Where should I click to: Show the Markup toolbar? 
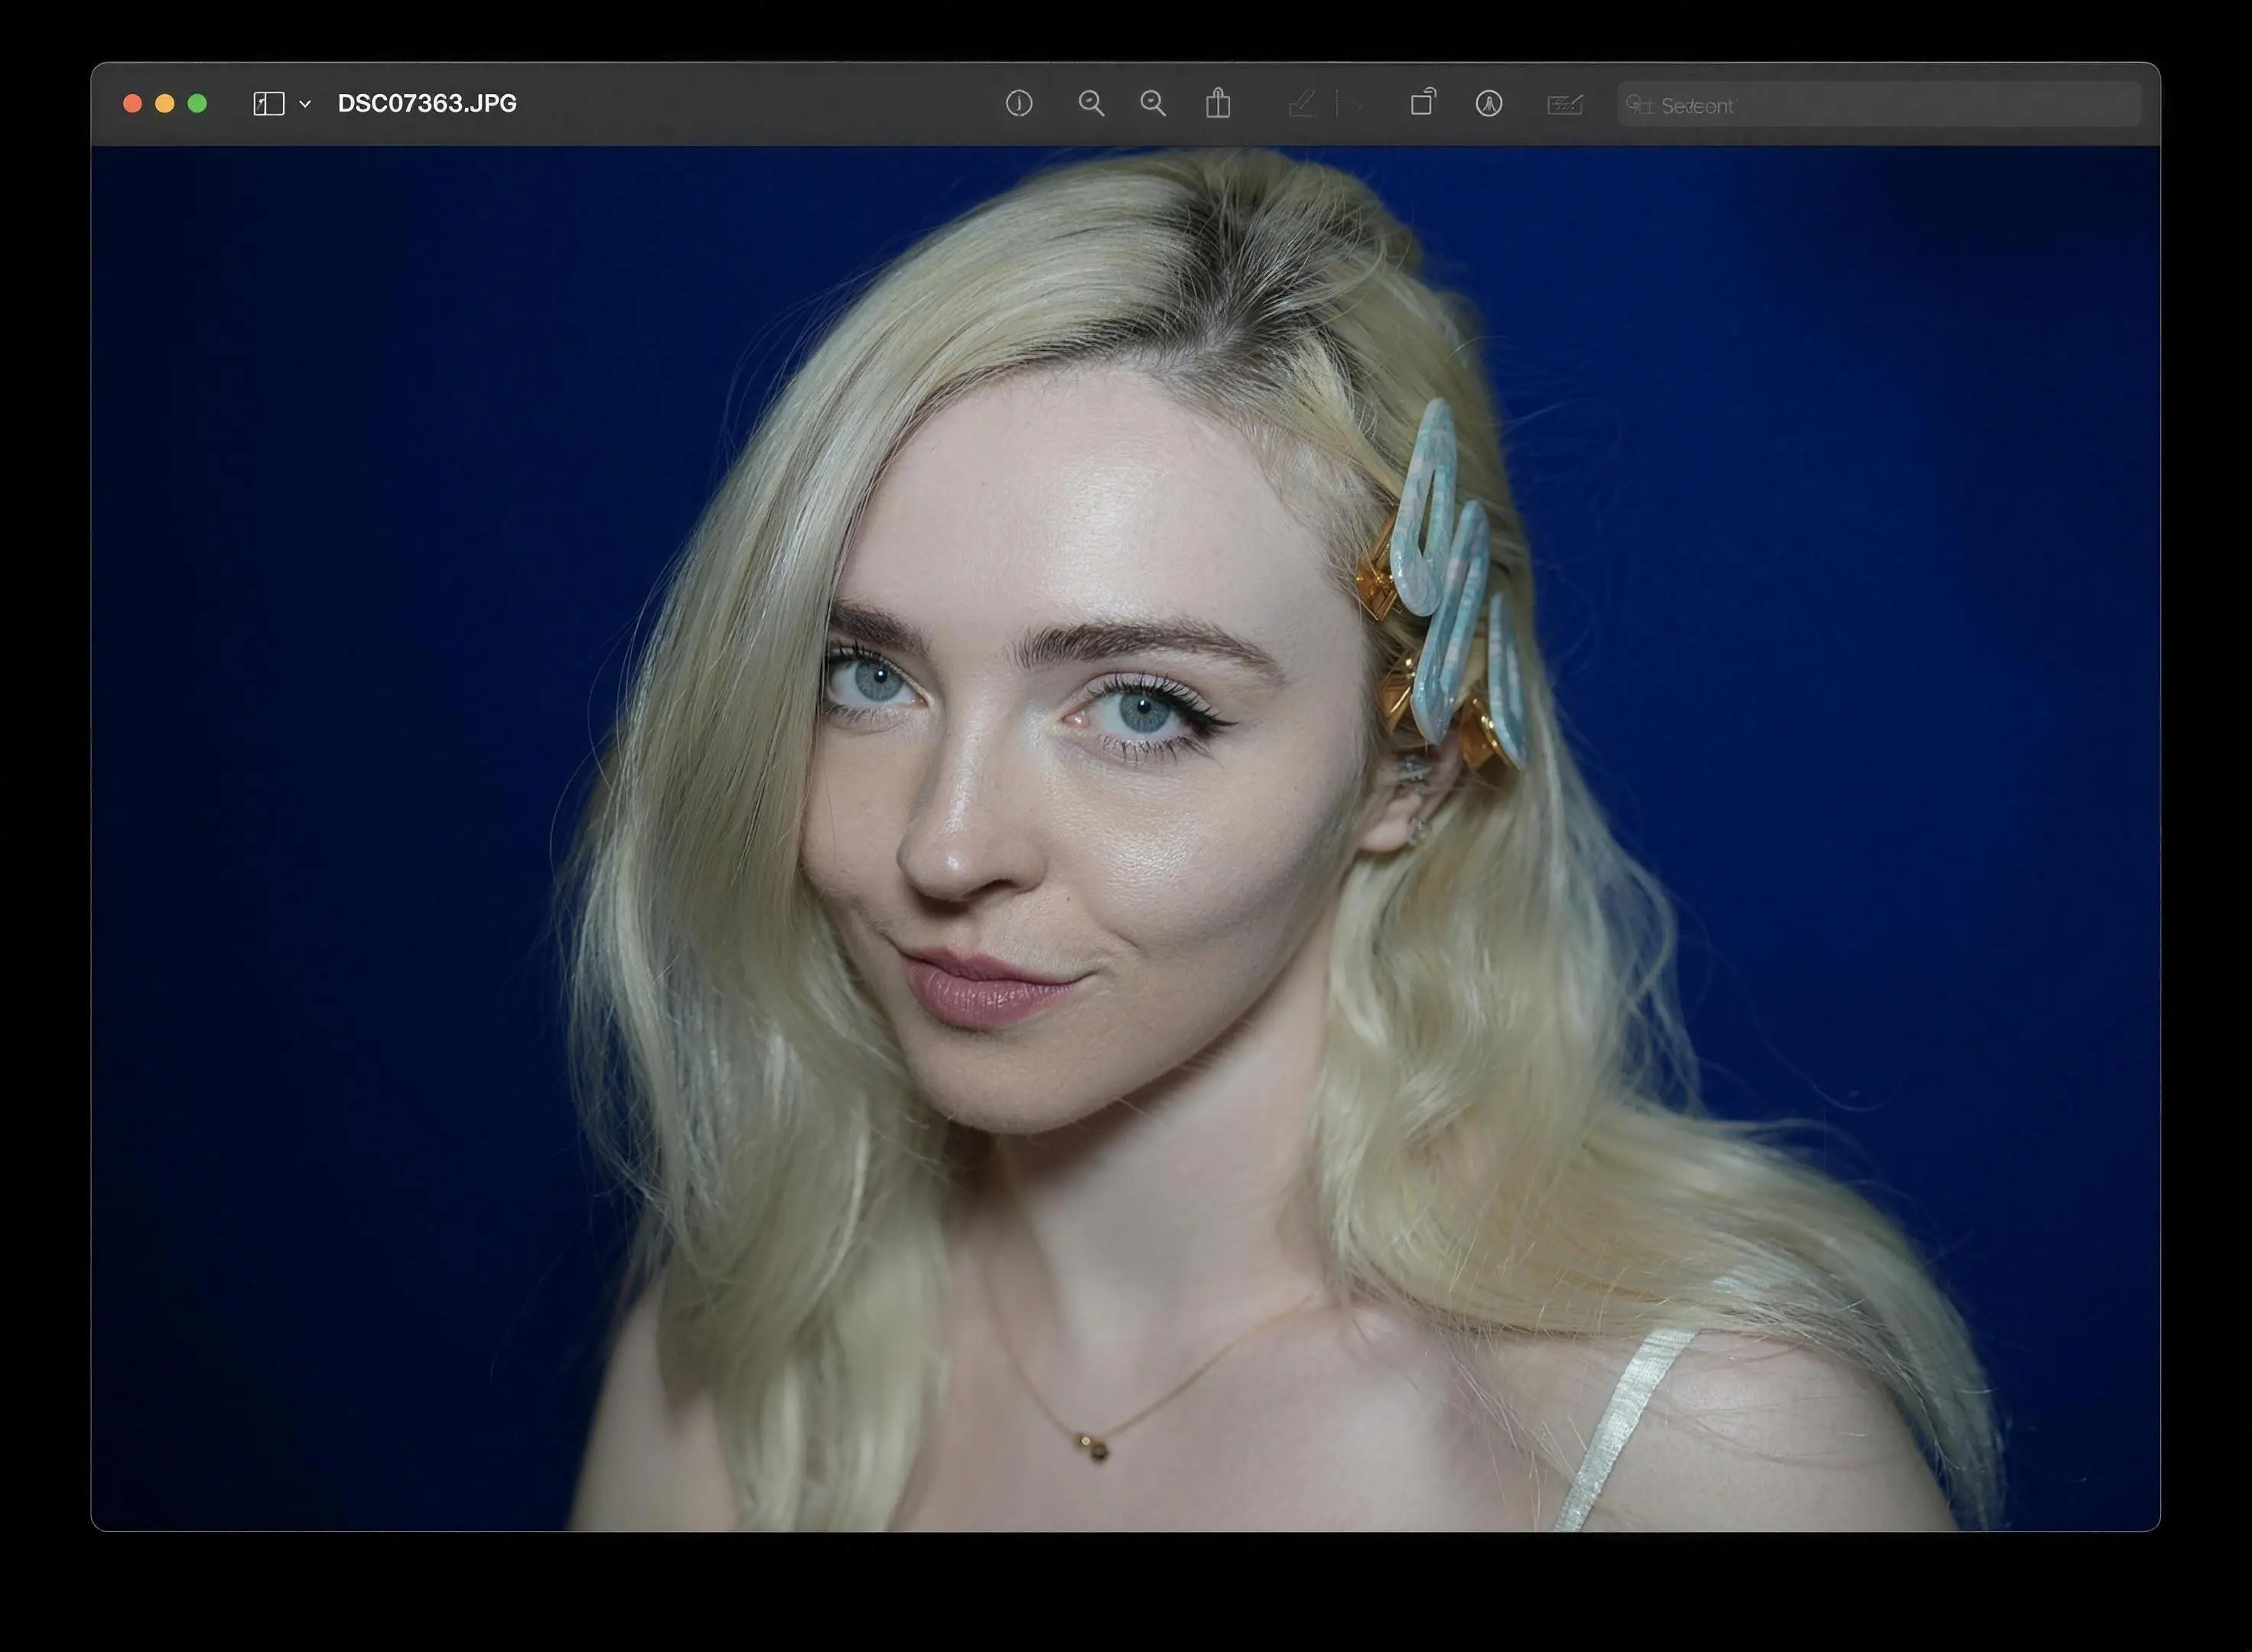1488,103
